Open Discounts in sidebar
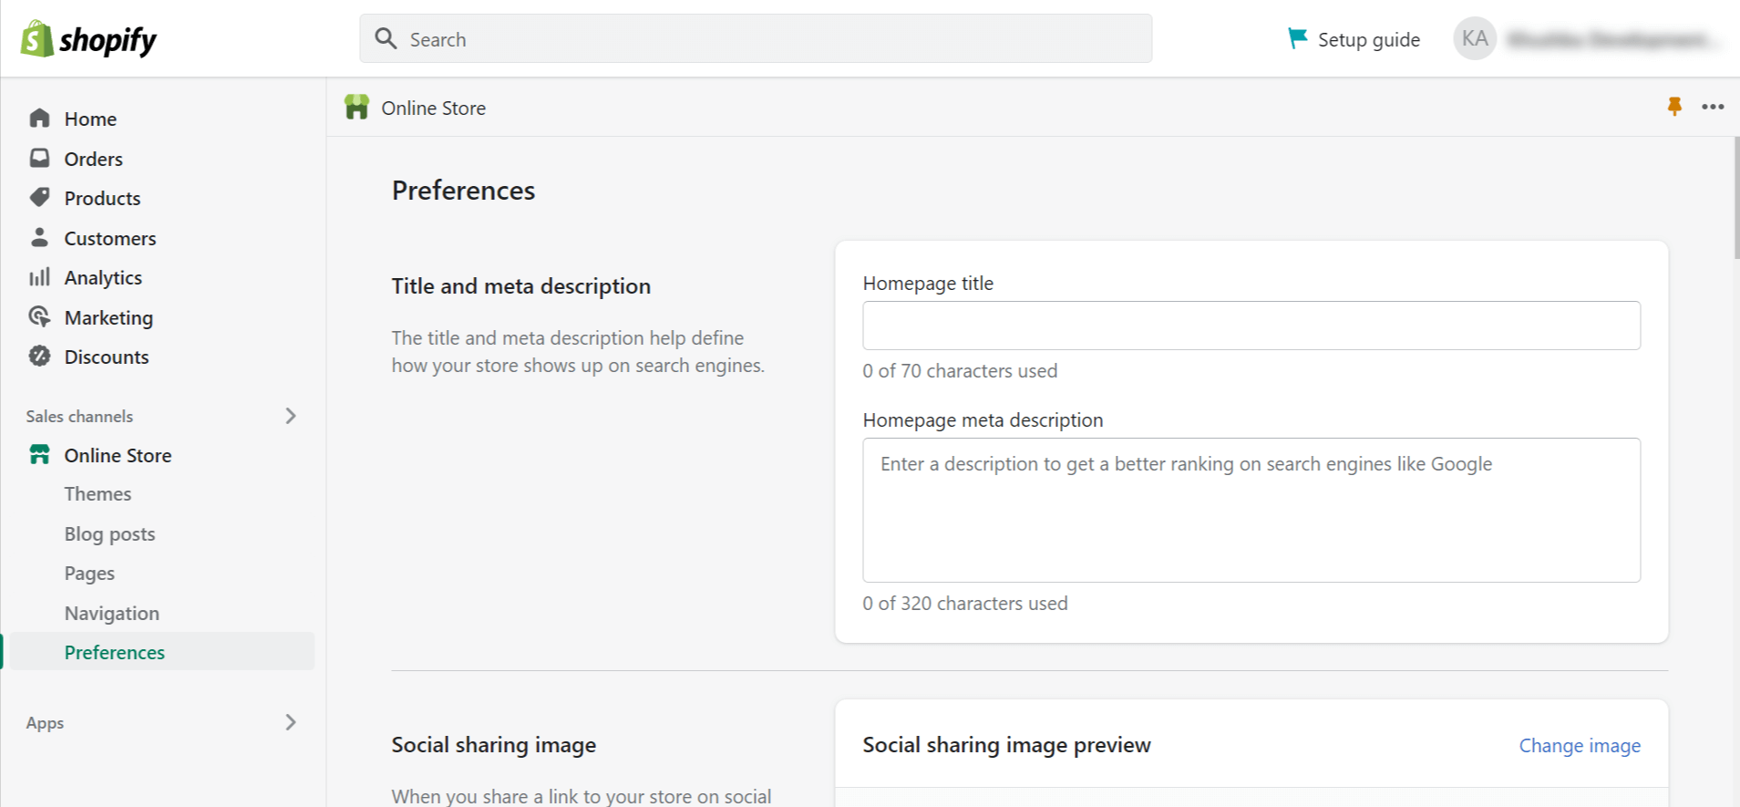The width and height of the screenshot is (1740, 807). pos(107,357)
